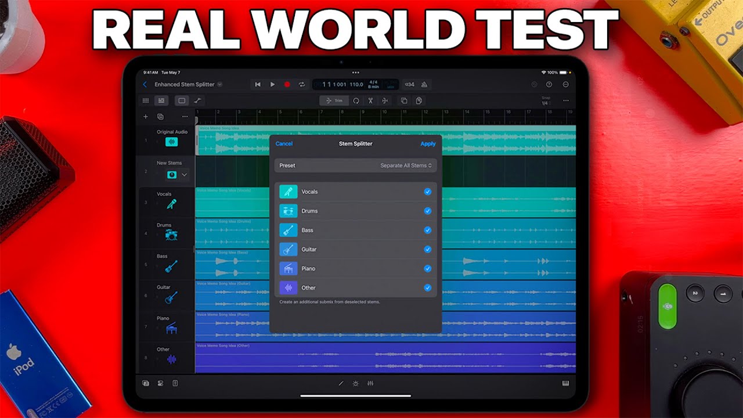Select the Vocals track microphone icon
This screenshot has height=418, width=743.
click(171, 204)
